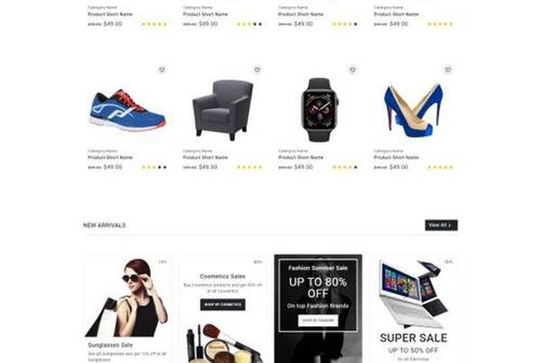Tap heart icon above blue high heels
The image size is (541, 363).
pyautogui.click(x=447, y=70)
